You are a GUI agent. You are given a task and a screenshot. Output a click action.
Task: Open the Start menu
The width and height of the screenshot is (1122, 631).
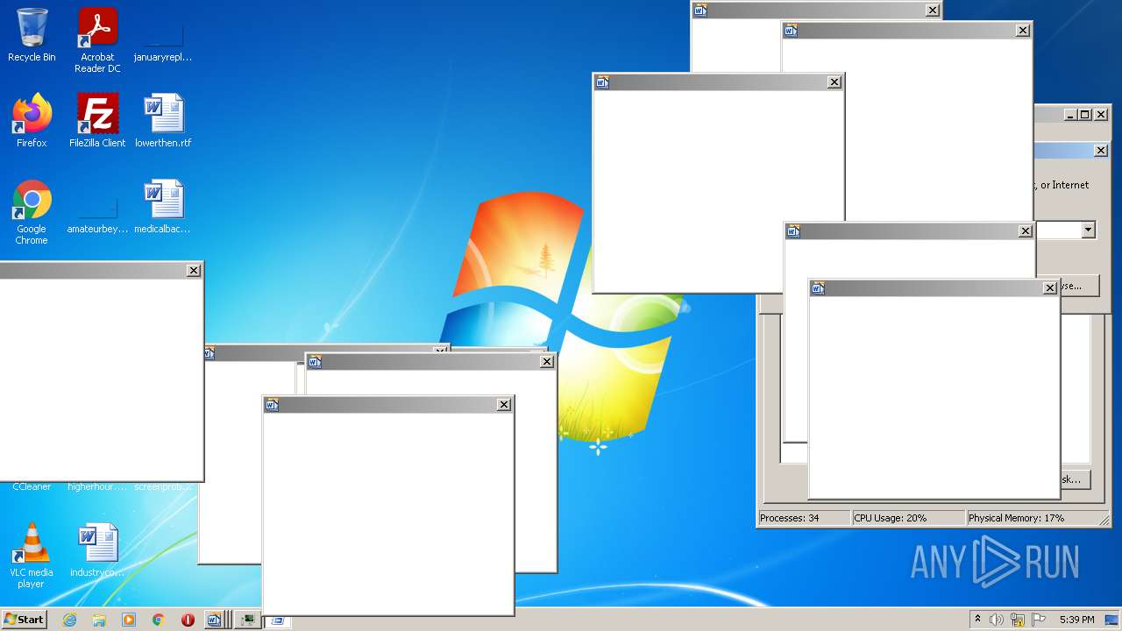point(24,619)
